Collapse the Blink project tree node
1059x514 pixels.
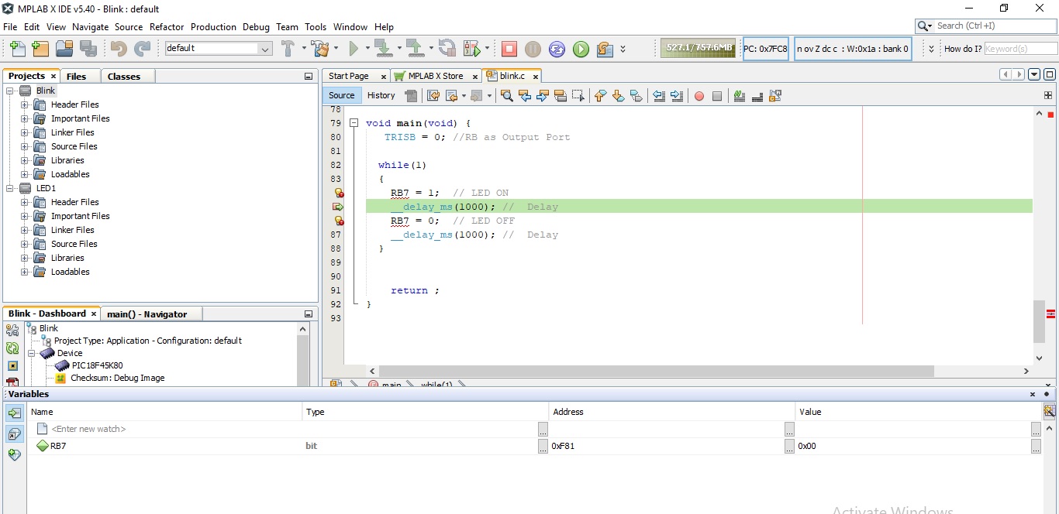11,91
